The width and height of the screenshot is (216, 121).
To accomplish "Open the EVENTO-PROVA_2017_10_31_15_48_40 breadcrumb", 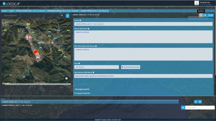I will coord(30,11).
